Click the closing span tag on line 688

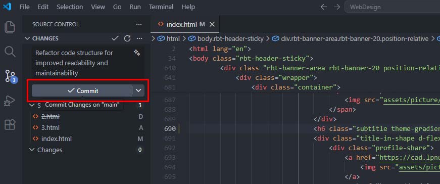[343, 110]
